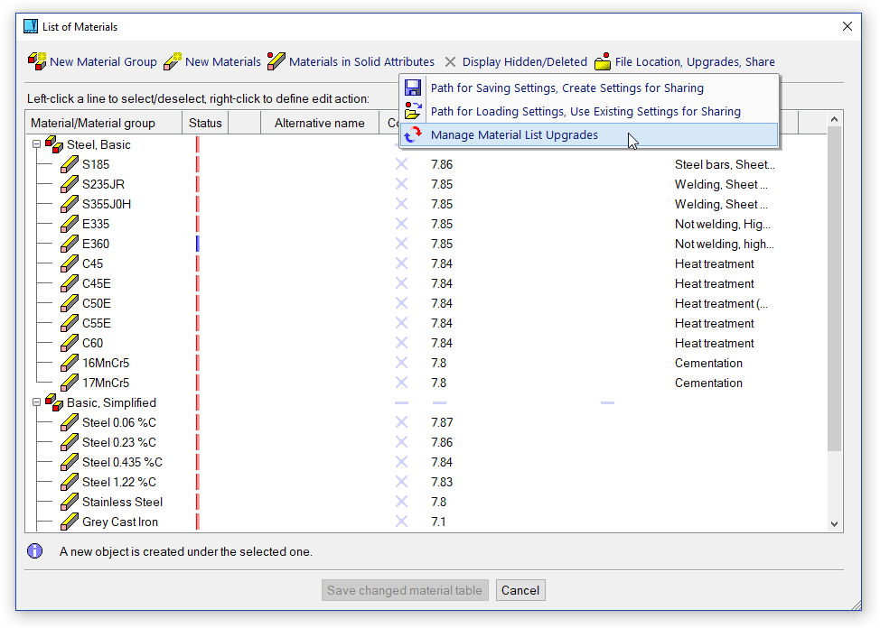The image size is (880, 628).
Task: Click the New Material Group icon
Action: pyautogui.click(x=37, y=61)
